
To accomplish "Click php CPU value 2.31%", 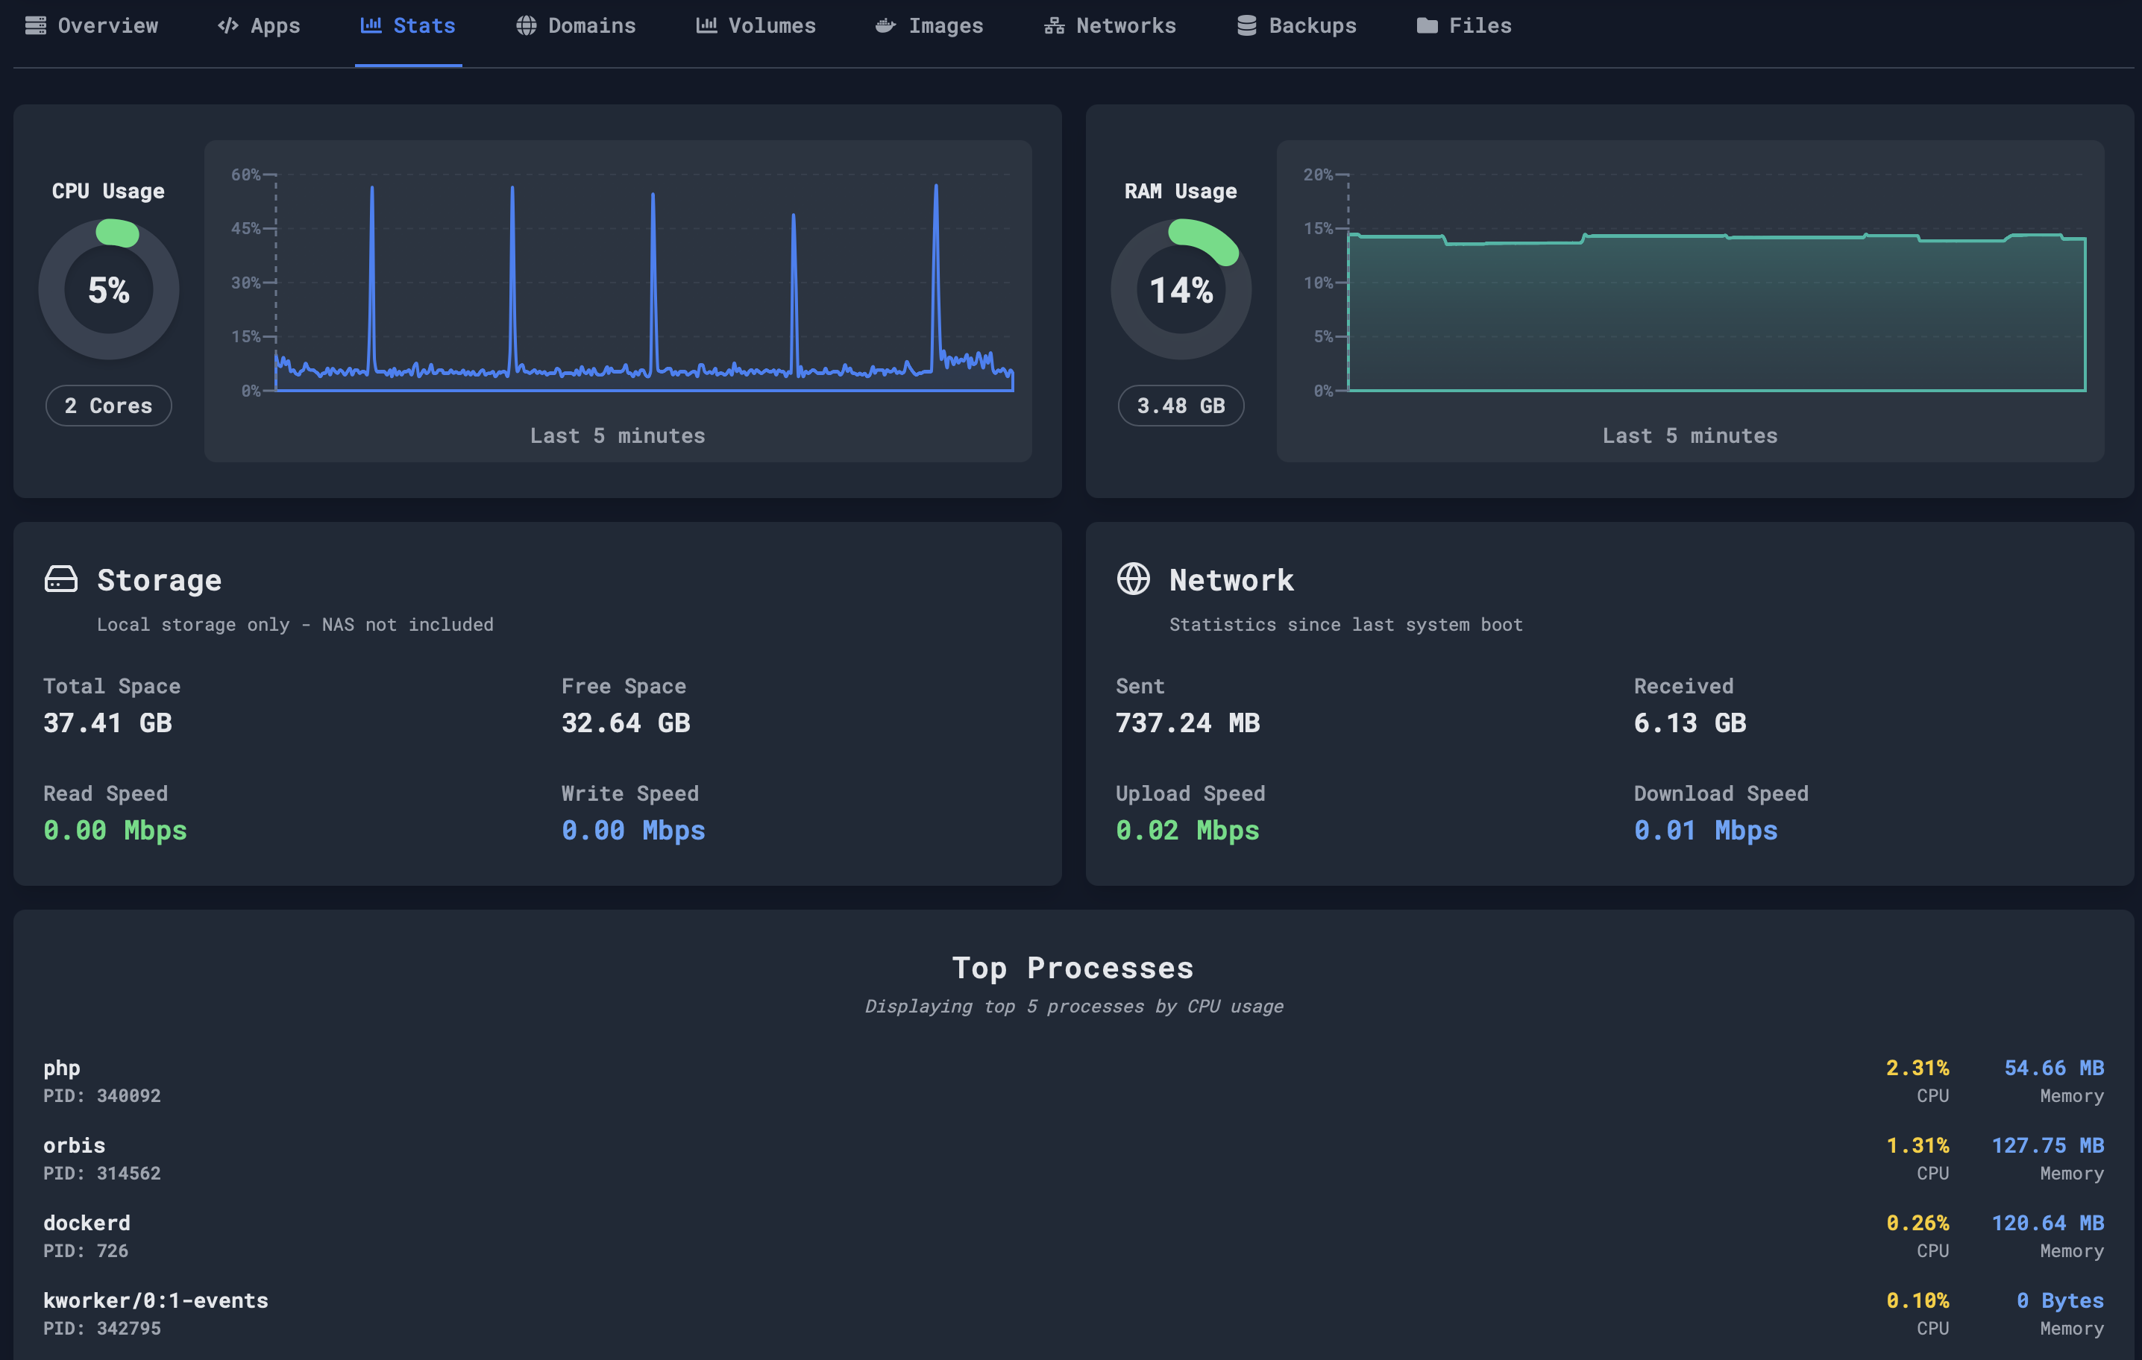I will (x=1917, y=1068).
